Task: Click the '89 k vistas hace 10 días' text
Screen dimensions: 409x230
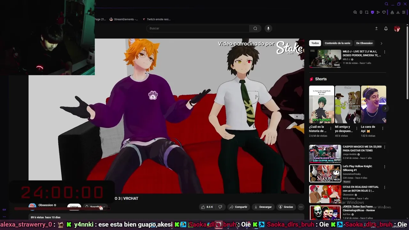Action: (46, 217)
